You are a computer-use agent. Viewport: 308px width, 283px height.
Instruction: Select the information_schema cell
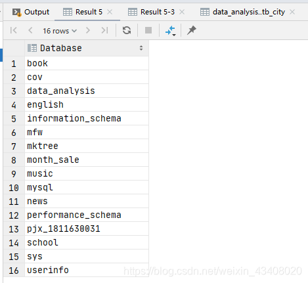click(87, 118)
